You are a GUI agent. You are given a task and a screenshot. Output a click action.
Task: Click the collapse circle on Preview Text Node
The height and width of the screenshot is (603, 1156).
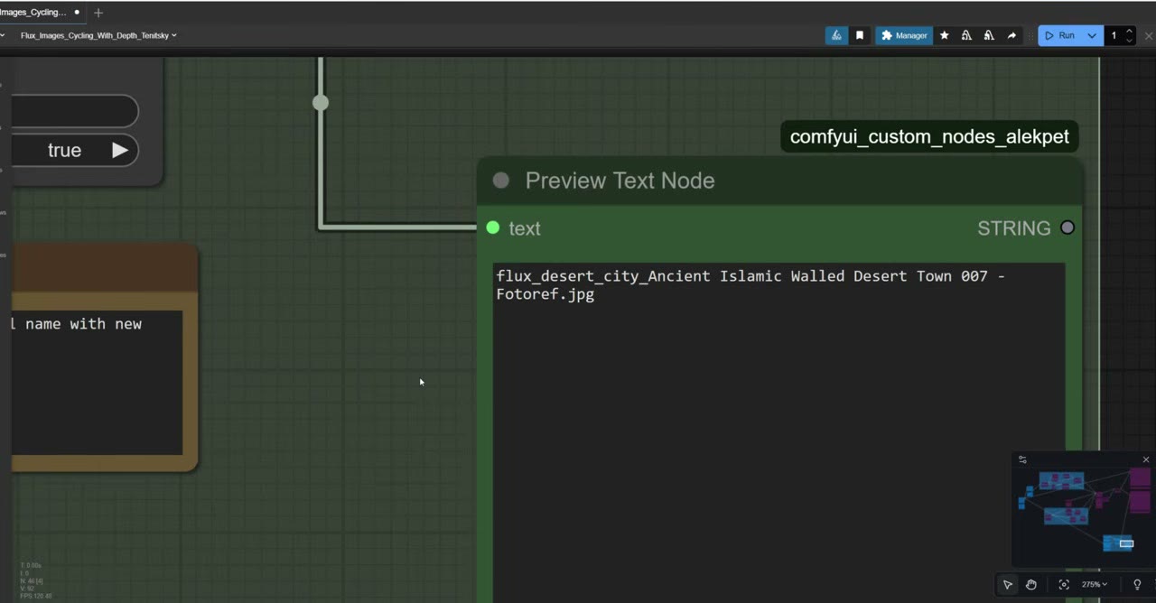tap(500, 181)
